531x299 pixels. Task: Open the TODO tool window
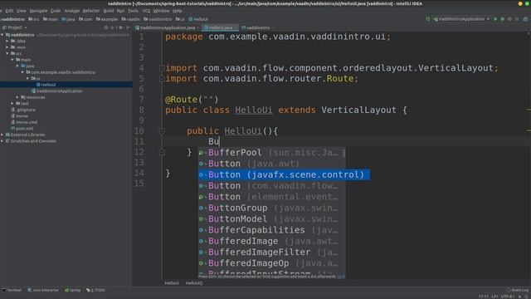coord(96,290)
